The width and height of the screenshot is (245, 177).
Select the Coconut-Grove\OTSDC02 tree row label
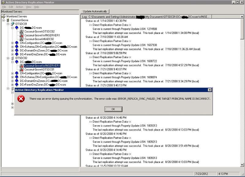pos(40,31)
